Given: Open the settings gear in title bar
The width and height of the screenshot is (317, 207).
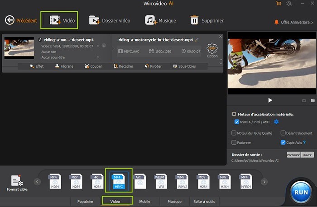Looking at the screenshot, I should [x=289, y=4].
